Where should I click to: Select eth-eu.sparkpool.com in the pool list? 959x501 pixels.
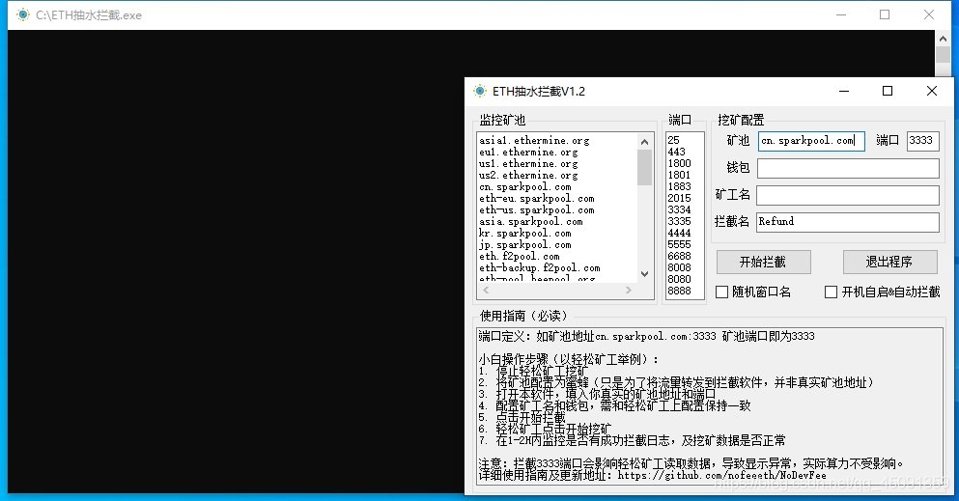536,199
